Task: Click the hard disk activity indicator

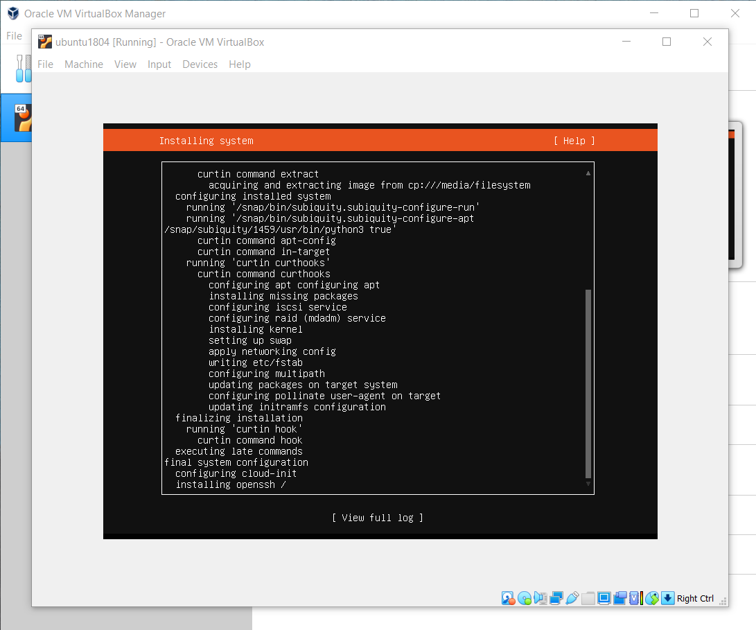Action: coord(509,598)
